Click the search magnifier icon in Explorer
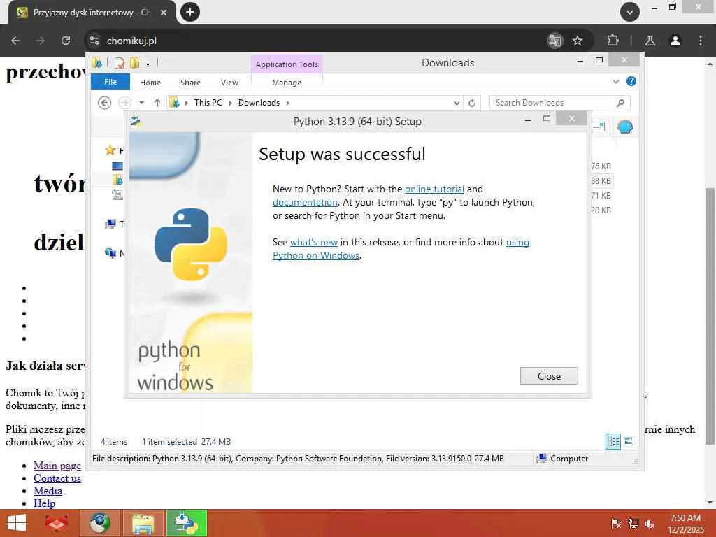 click(x=621, y=103)
